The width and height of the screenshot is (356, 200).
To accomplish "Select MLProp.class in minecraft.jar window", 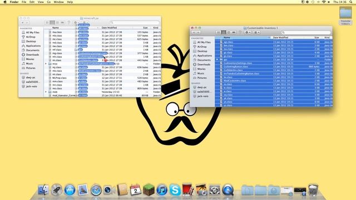I will tap(60, 78).
